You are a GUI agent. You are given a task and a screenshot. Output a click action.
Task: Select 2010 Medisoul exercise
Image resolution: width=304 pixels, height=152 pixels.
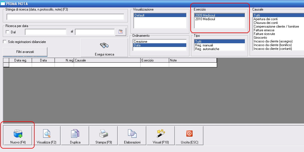[219, 19]
